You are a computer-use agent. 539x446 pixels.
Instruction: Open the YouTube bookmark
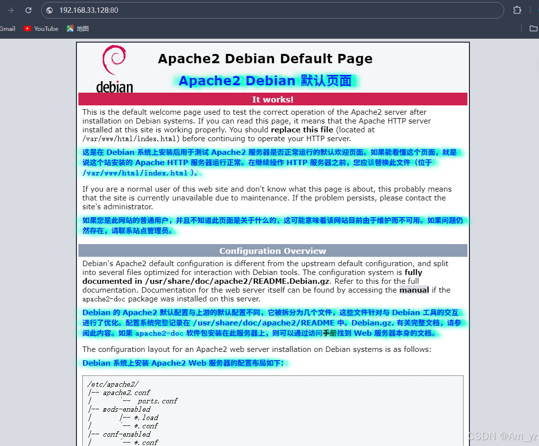(41, 28)
